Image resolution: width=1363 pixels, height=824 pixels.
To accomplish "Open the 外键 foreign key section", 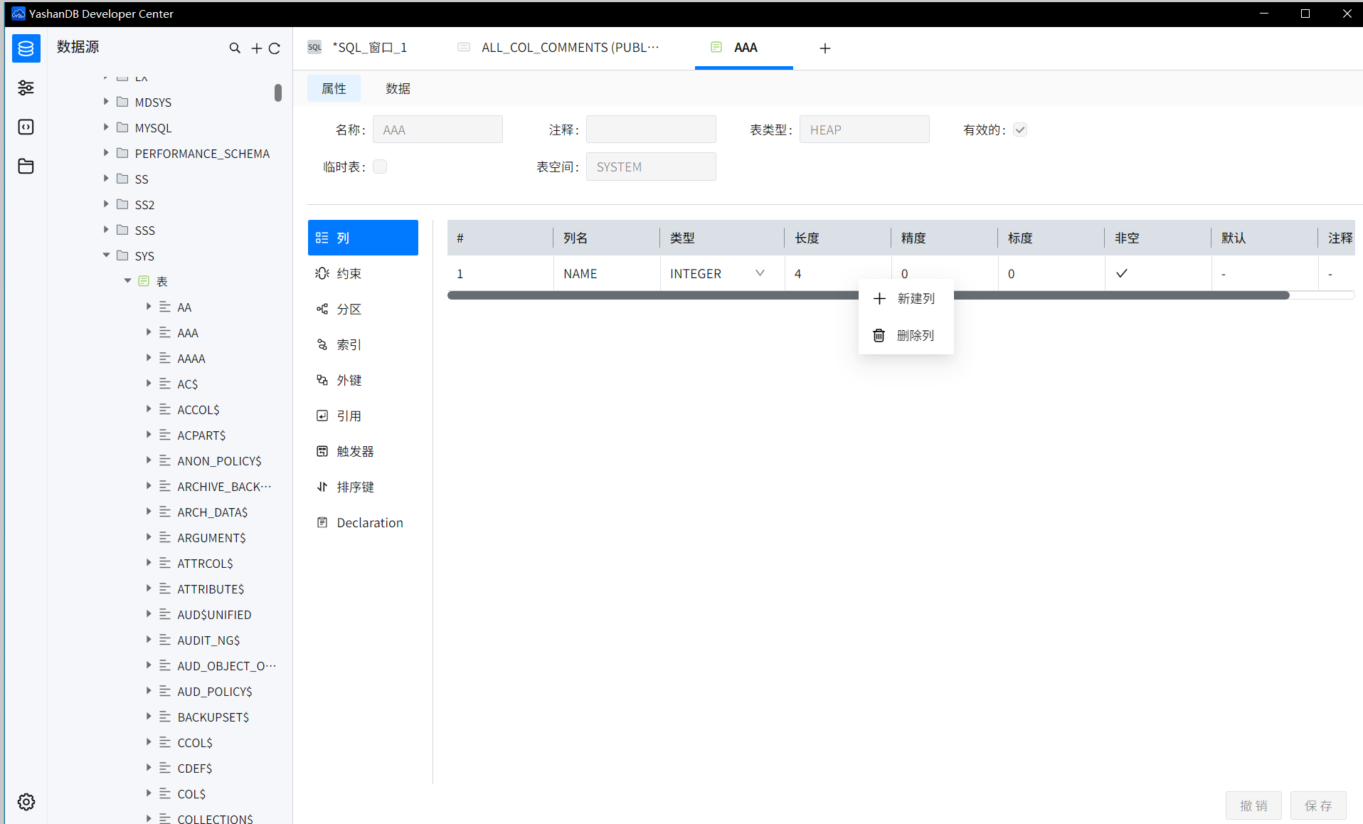I will tap(363, 380).
